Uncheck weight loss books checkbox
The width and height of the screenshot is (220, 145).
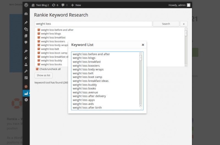(x=39, y=64)
